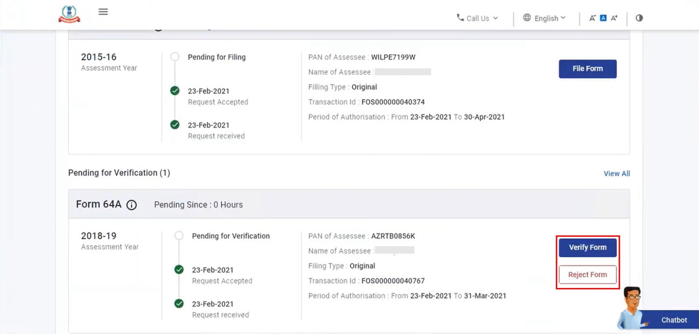The height and width of the screenshot is (334, 699).
Task: Click the phone icon beside Call Us
Action: pos(460,18)
